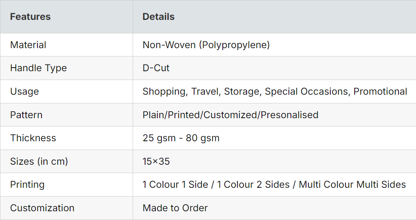Click the 15×35 size value
Screen dimensions: 416x220
pos(156,161)
